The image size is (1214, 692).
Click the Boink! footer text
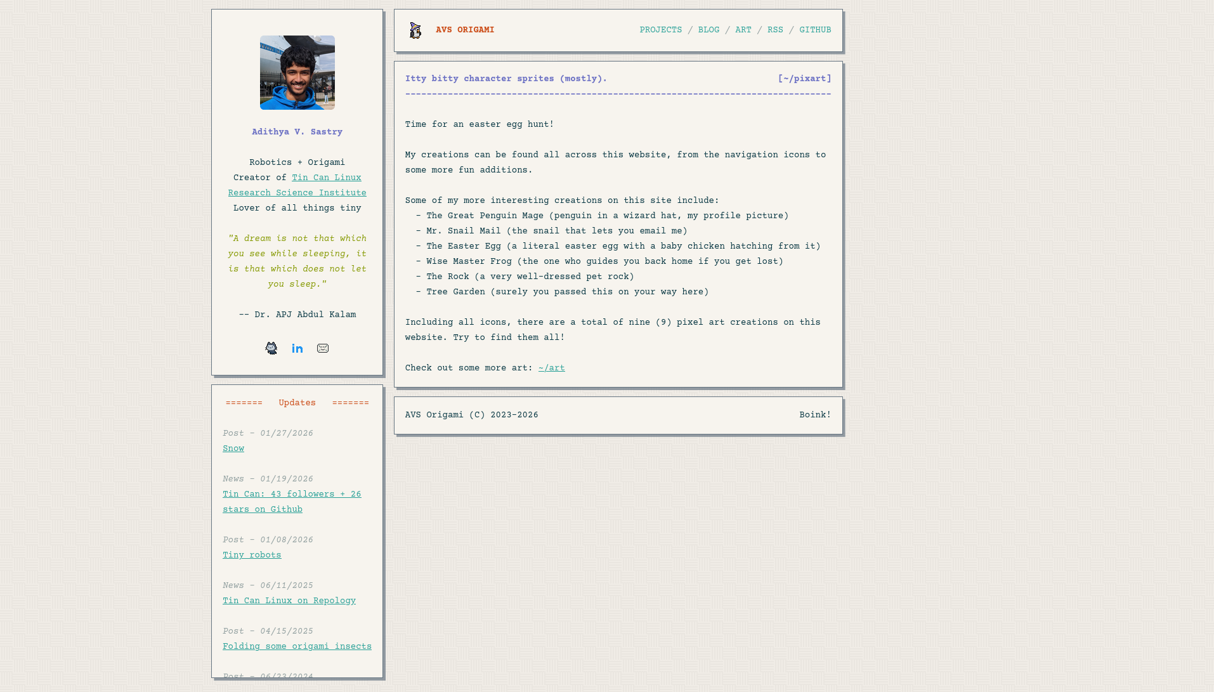pos(814,415)
